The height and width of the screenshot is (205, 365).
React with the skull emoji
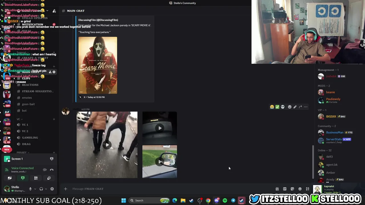point(283,107)
